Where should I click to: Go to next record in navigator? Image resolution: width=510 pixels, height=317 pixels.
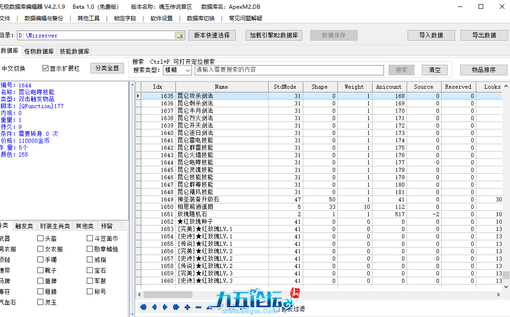coord(165,307)
